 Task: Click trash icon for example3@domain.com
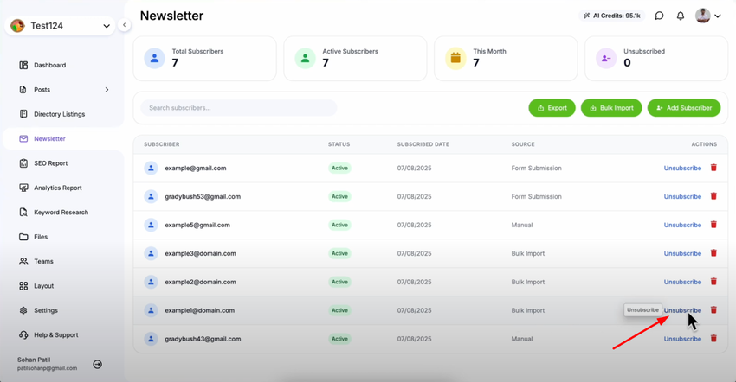click(x=713, y=253)
